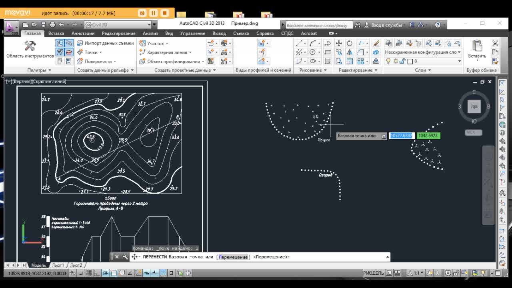Click the Save icon in quick access toolbar
Viewport: 512px width, 288px height.
click(43, 25)
